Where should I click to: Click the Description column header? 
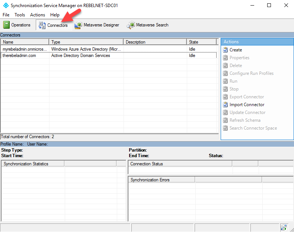(x=155, y=42)
